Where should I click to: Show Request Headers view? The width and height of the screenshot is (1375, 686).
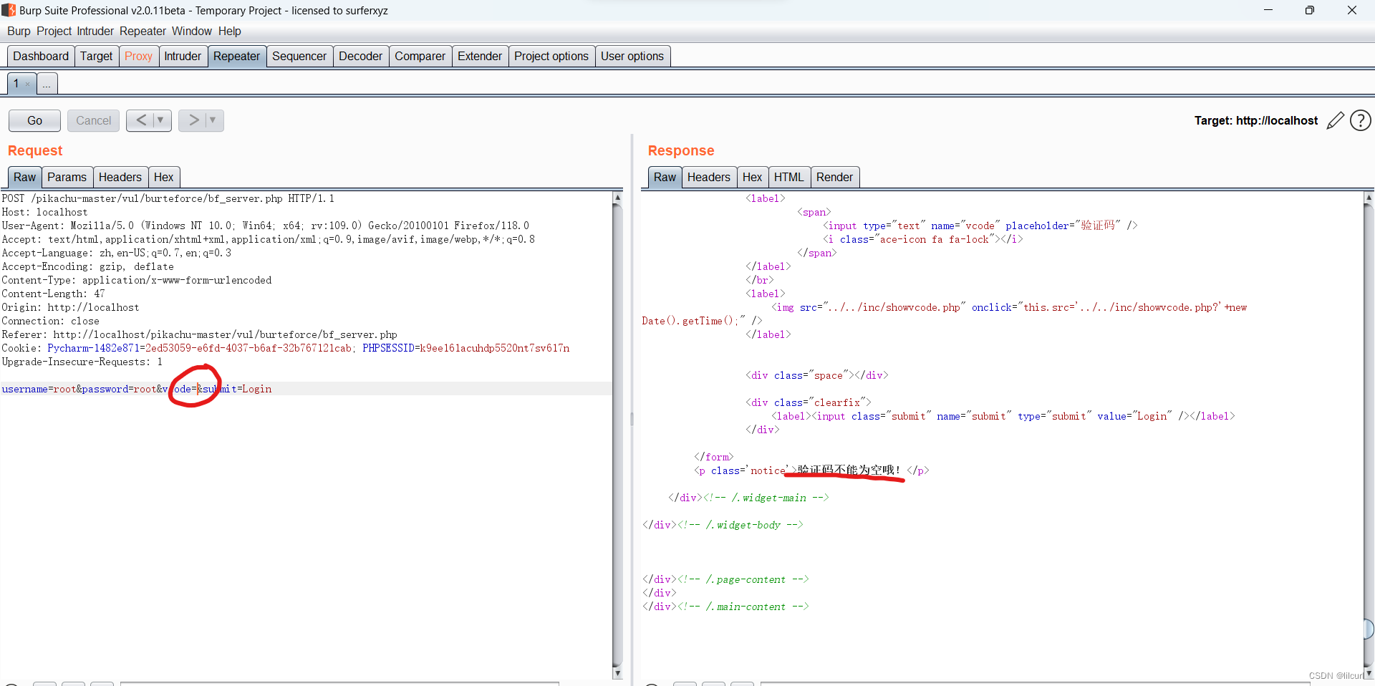(120, 178)
